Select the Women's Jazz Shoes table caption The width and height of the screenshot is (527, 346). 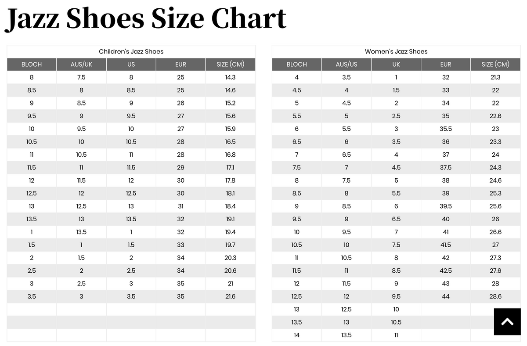[396, 51]
